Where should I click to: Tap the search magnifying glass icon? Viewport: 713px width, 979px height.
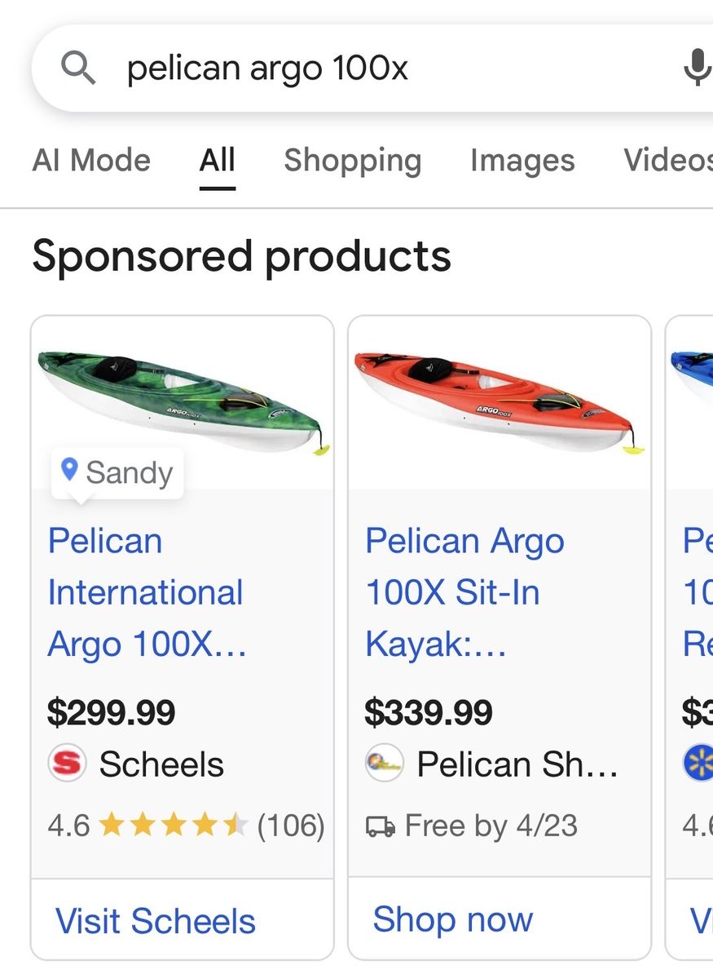[x=79, y=69]
